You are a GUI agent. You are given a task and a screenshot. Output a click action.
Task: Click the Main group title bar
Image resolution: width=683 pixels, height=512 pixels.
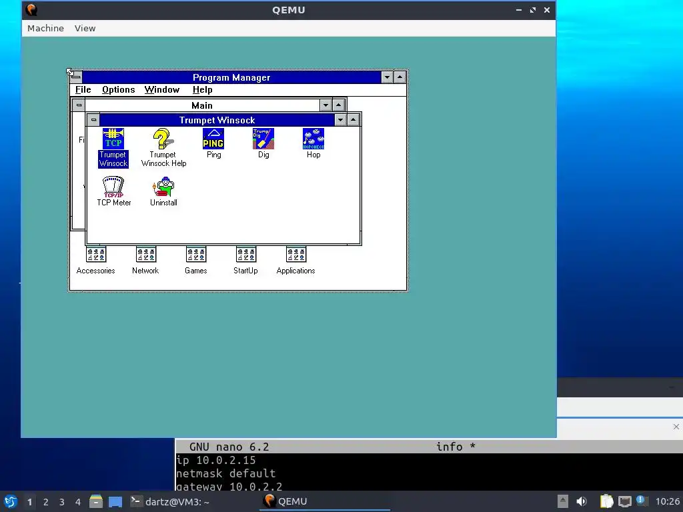[202, 105]
